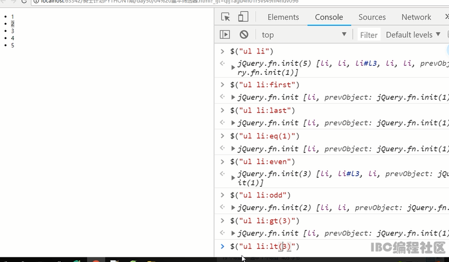This screenshot has height=262, width=449.
Task: Click the console Filter input field
Action: 368,35
